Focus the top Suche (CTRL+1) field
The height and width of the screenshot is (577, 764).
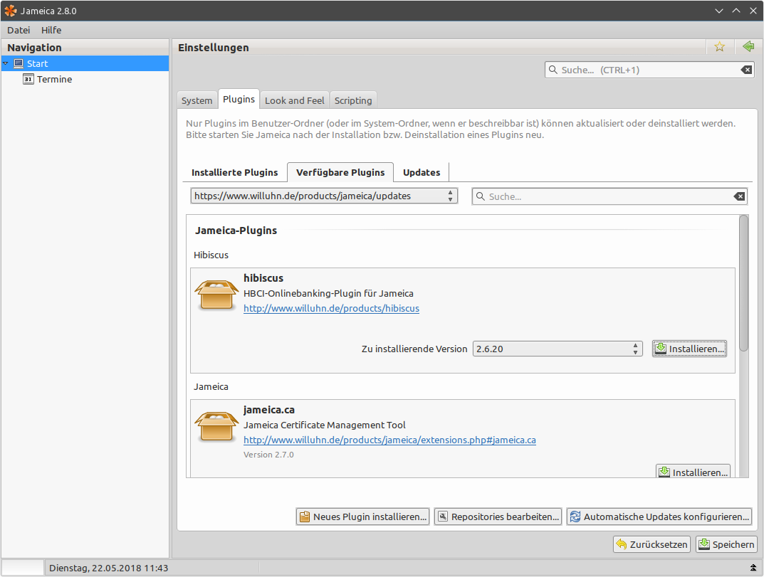pyautogui.click(x=650, y=70)
